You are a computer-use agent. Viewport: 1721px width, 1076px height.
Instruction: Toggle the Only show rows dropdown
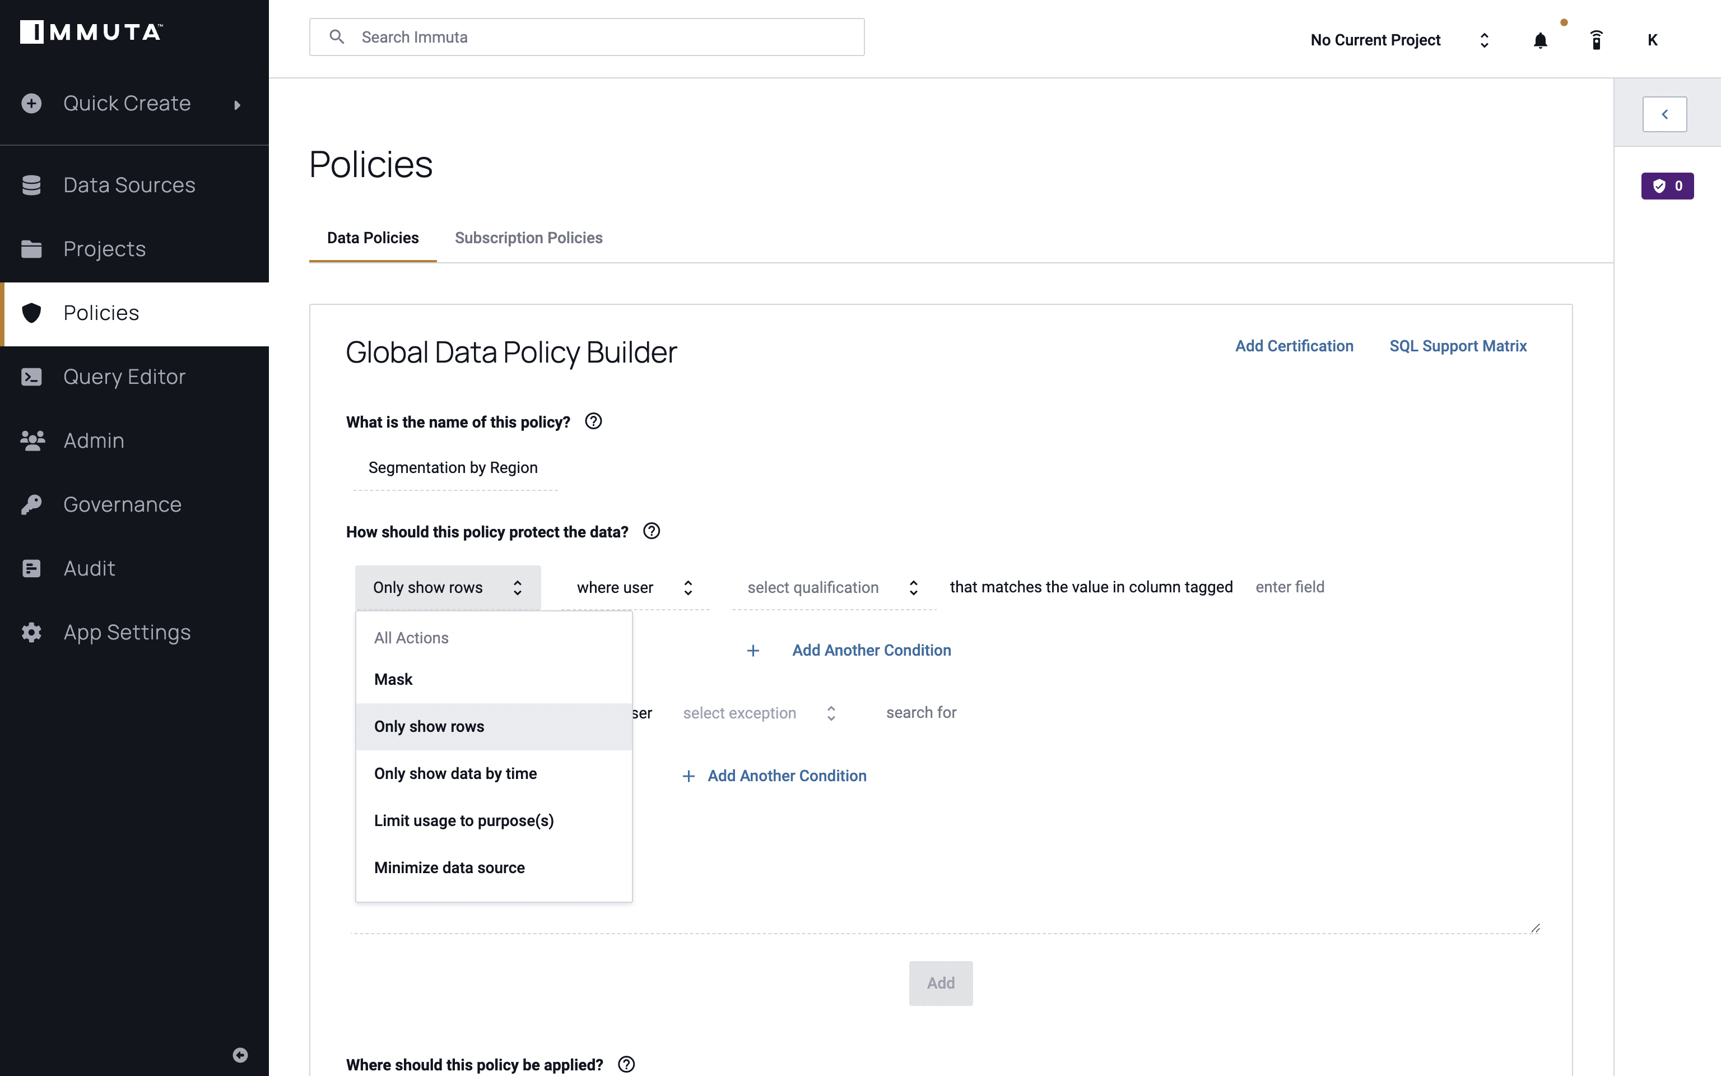(448, 588)
